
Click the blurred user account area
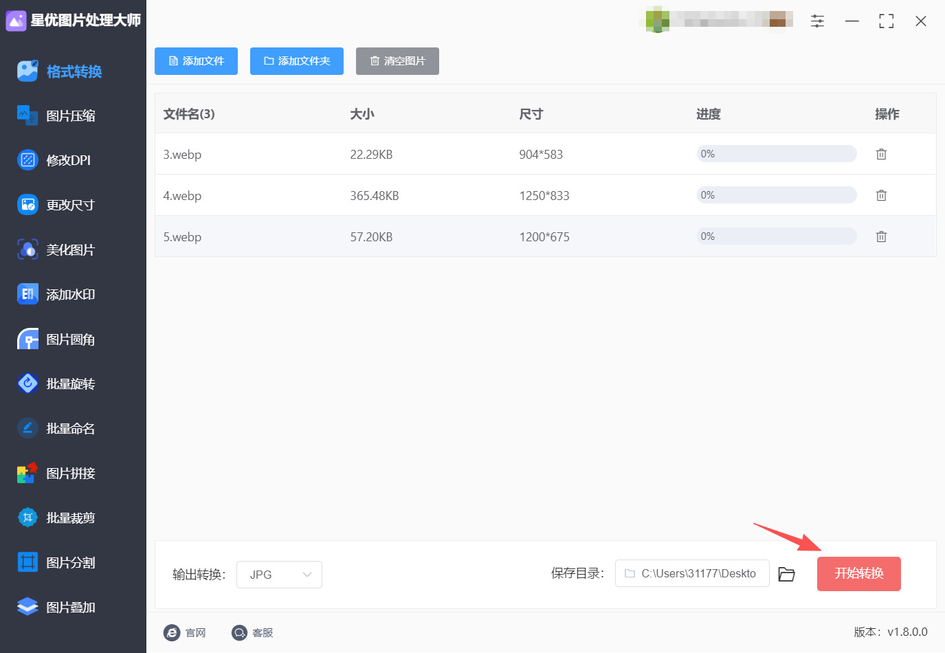(x=718, y=19)
